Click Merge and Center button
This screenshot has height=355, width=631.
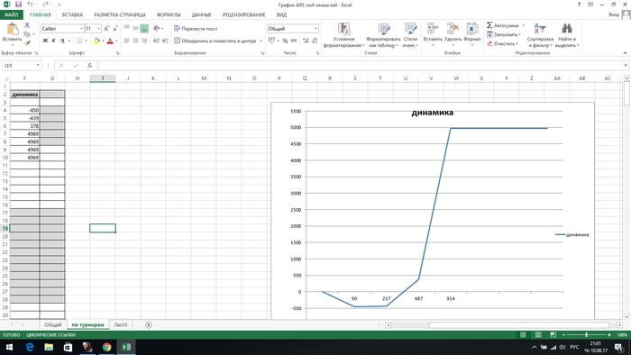[x=218, y=41]
